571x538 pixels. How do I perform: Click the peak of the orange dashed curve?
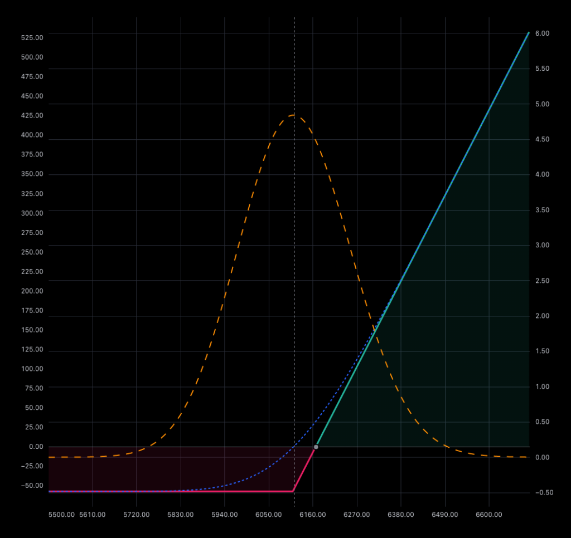pyautogui.click(x=294, y=115)
